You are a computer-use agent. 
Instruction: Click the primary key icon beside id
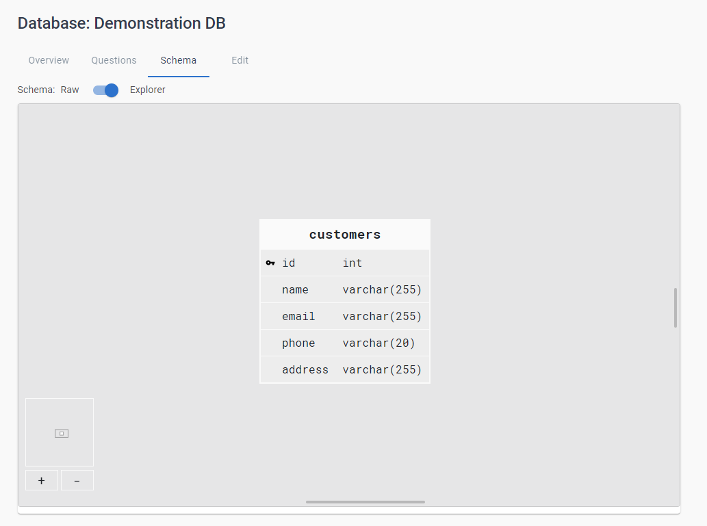[270, 263]
